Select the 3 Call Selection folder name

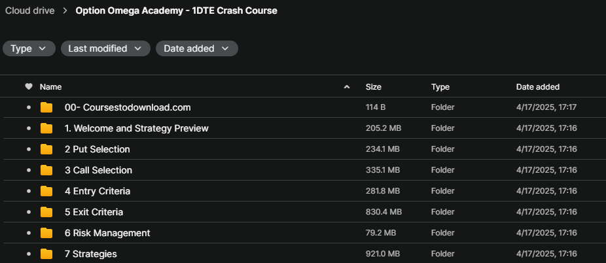tap(98, 170)
